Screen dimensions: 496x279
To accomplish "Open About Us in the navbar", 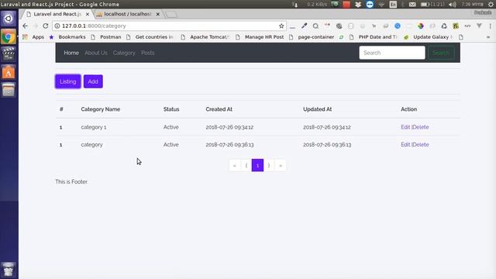I will click(x=96, y=53).
